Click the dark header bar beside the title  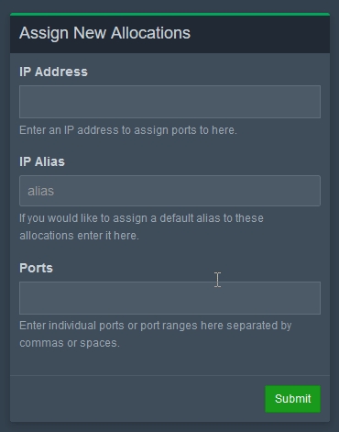[x=259, y=34]
